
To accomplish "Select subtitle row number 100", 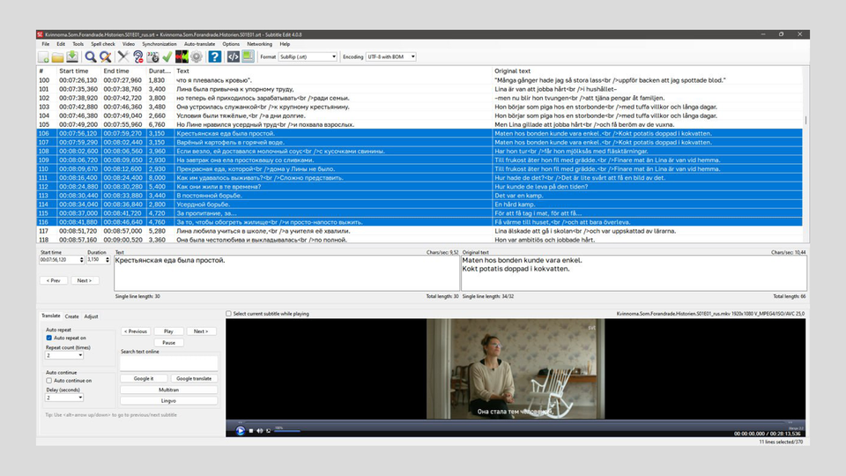I will click(419, 80).
